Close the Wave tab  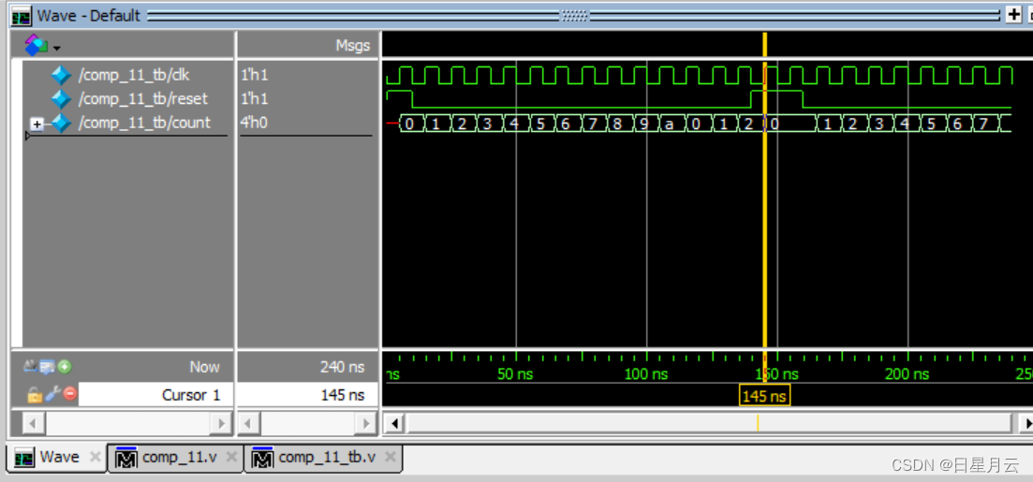tap(95, 457)
